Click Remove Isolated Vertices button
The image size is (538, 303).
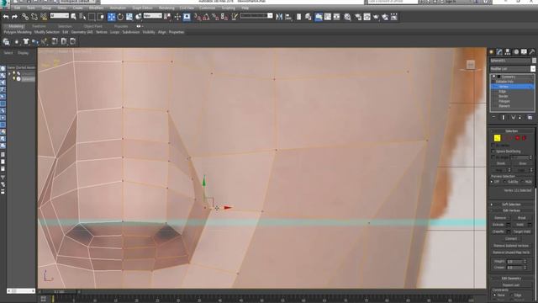(511, 246)
